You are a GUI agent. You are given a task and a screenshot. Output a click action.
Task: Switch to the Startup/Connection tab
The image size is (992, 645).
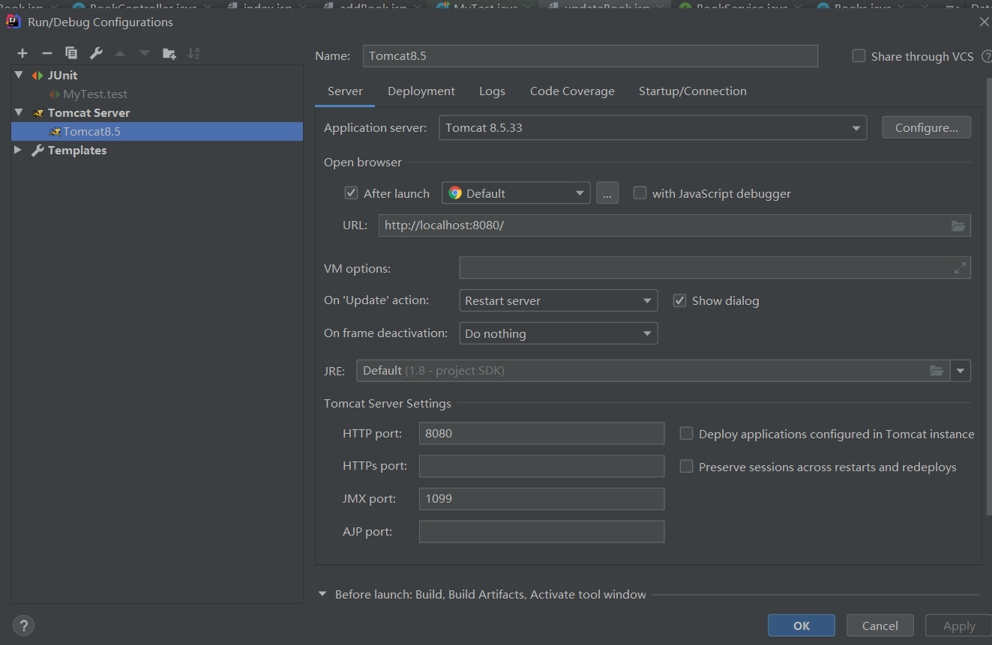pyautogui.click(x=693, y=91)
